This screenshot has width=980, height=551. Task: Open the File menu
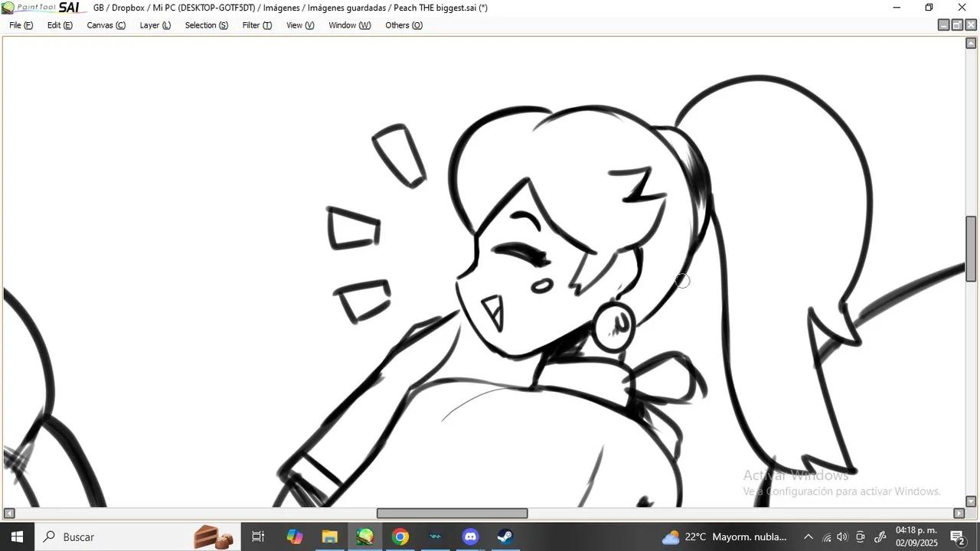coord(21,25)
